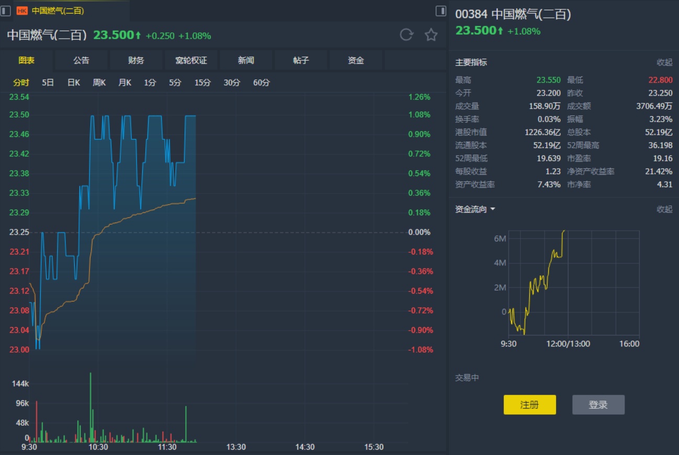The image size is (679, 455).
Task: Add stock to favorites with star
Action: (x=431, y=35)
